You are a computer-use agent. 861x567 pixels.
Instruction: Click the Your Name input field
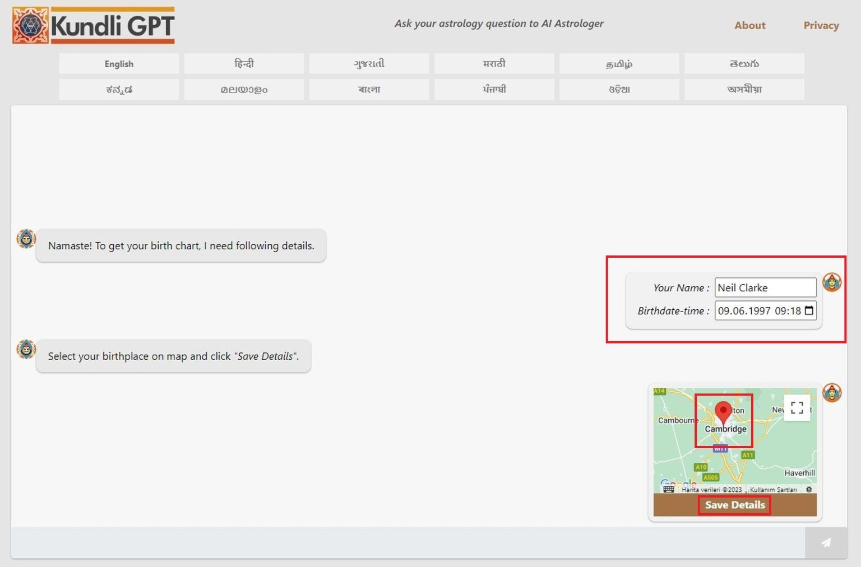pyautogui.click(x=765, y=287)
